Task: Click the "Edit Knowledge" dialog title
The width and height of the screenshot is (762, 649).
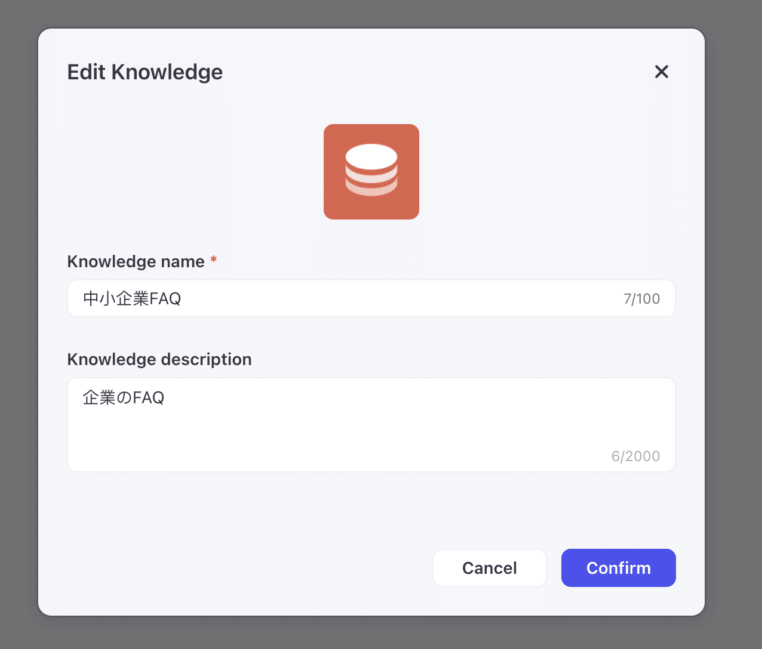Action: pos(145,72)
